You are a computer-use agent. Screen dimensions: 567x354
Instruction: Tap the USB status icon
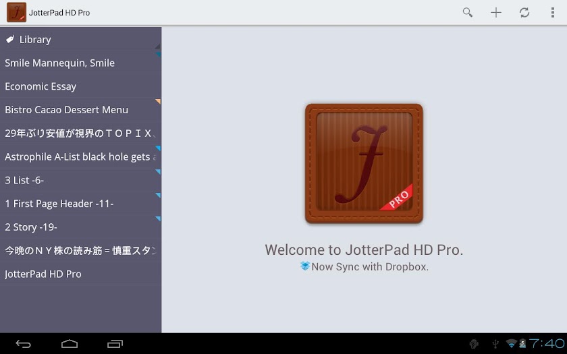[495, 343]
